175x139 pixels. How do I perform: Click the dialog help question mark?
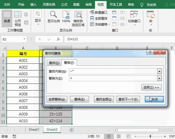[150, 52]
